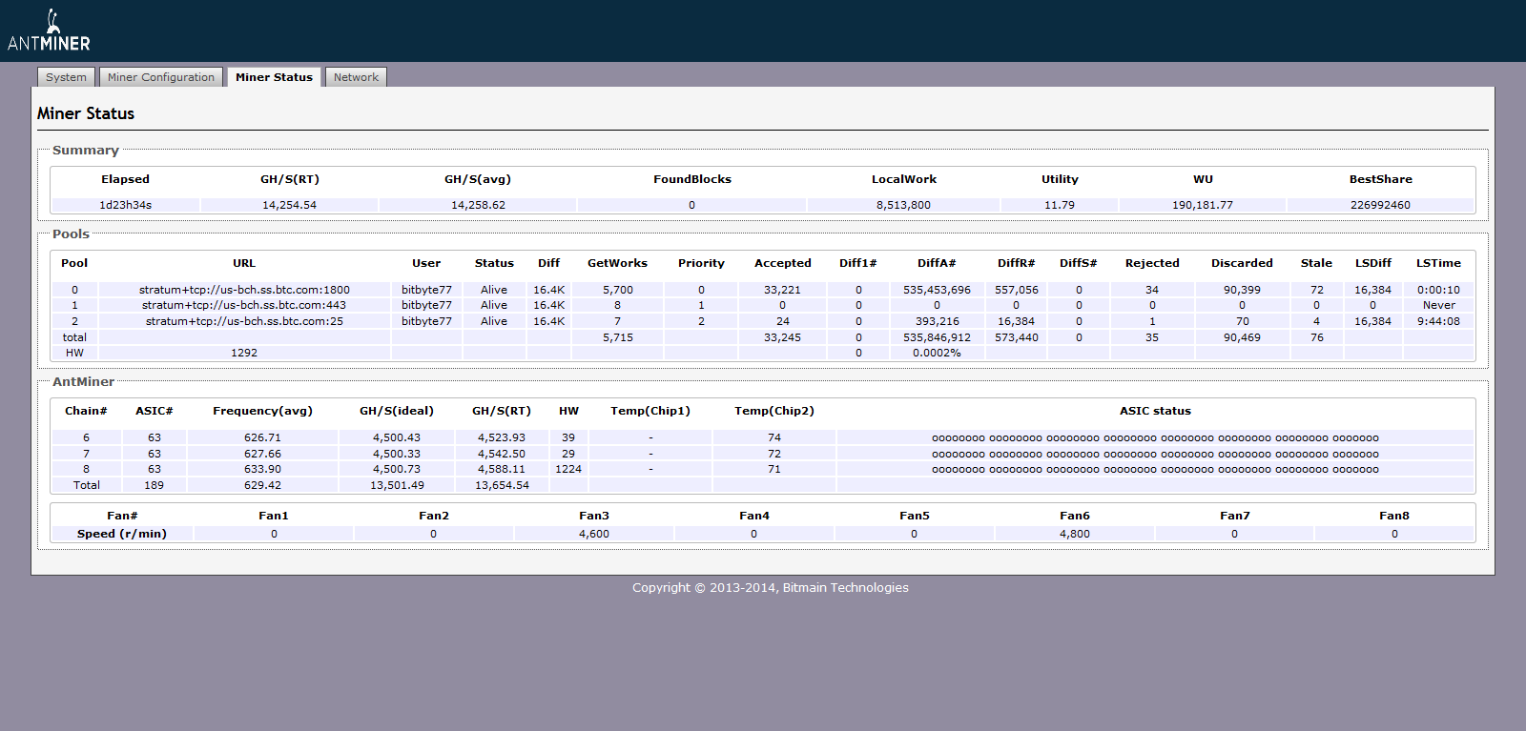Select total ASIC count 189
The image size is (1526, 731).
(154, 485)
